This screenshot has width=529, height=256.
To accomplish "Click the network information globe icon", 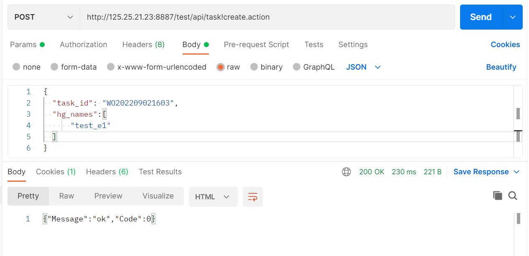I will click(346, 171).
